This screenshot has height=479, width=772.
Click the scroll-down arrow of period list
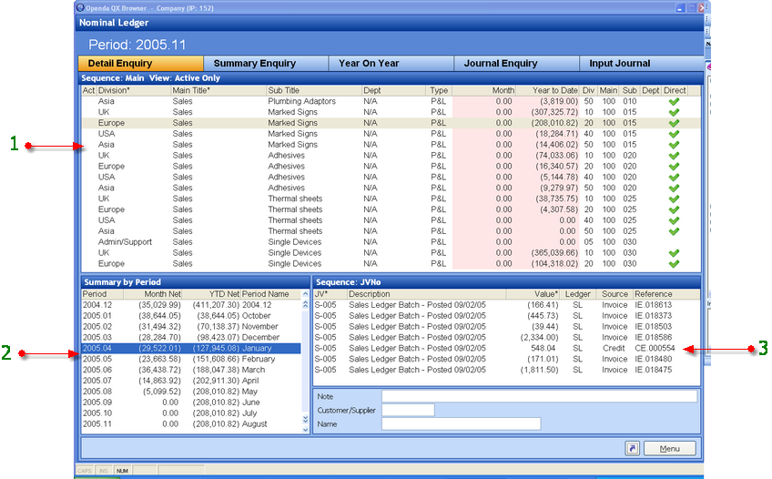coord(305,430)
